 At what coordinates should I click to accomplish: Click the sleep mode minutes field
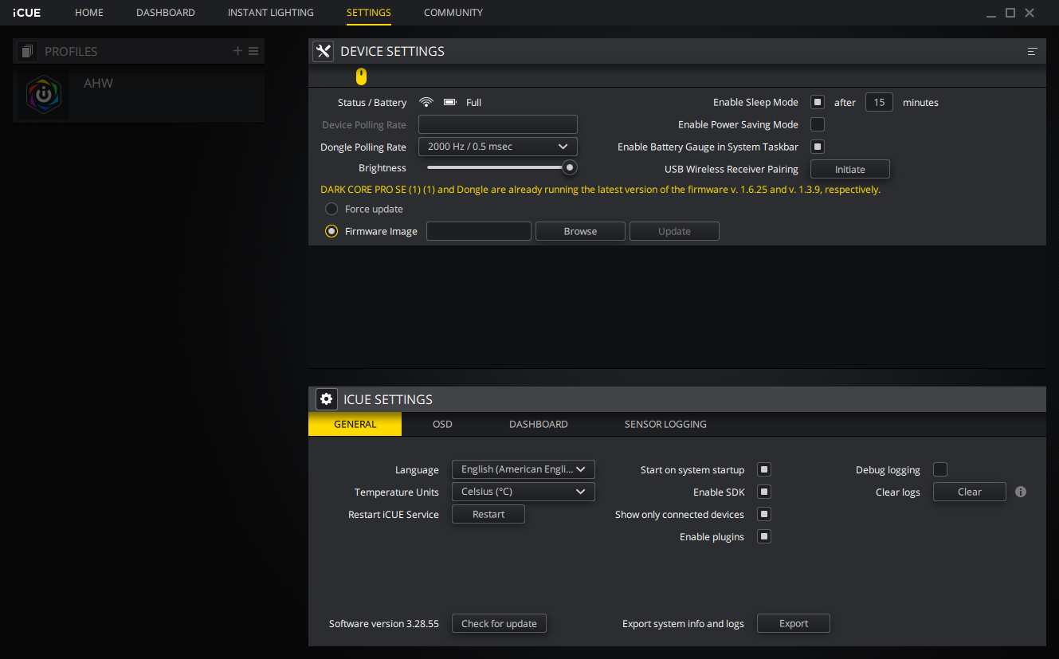(879, 102)
